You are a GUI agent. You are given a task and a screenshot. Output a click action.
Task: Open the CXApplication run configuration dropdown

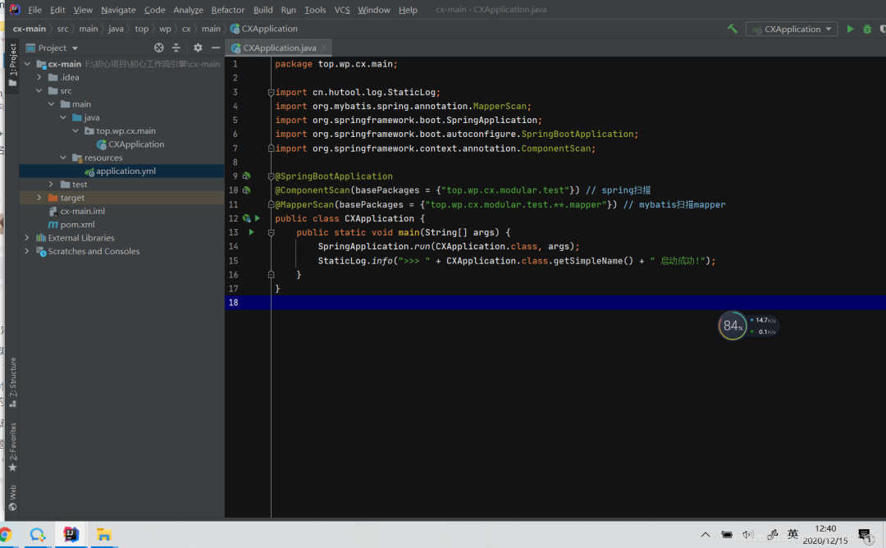click(x=792, y=29)
